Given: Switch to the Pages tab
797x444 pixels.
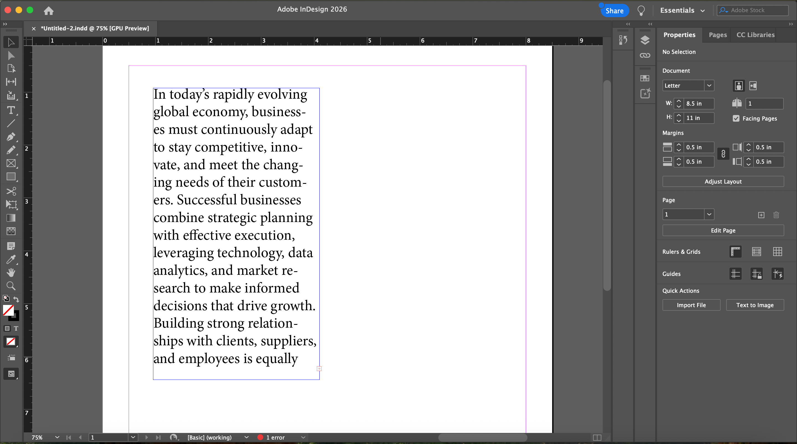Looking at the screenshot, I should [718, 35].
